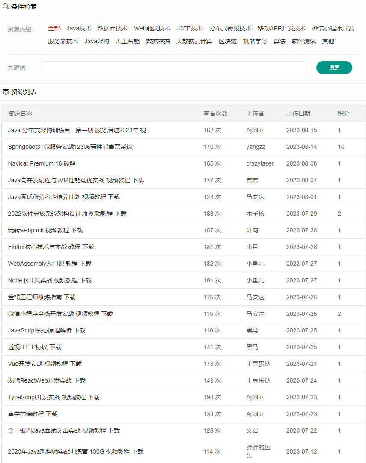Select Web前端技术 resource category
The height and width of the screenshot is (463, 366).
[x=152, y=28]
